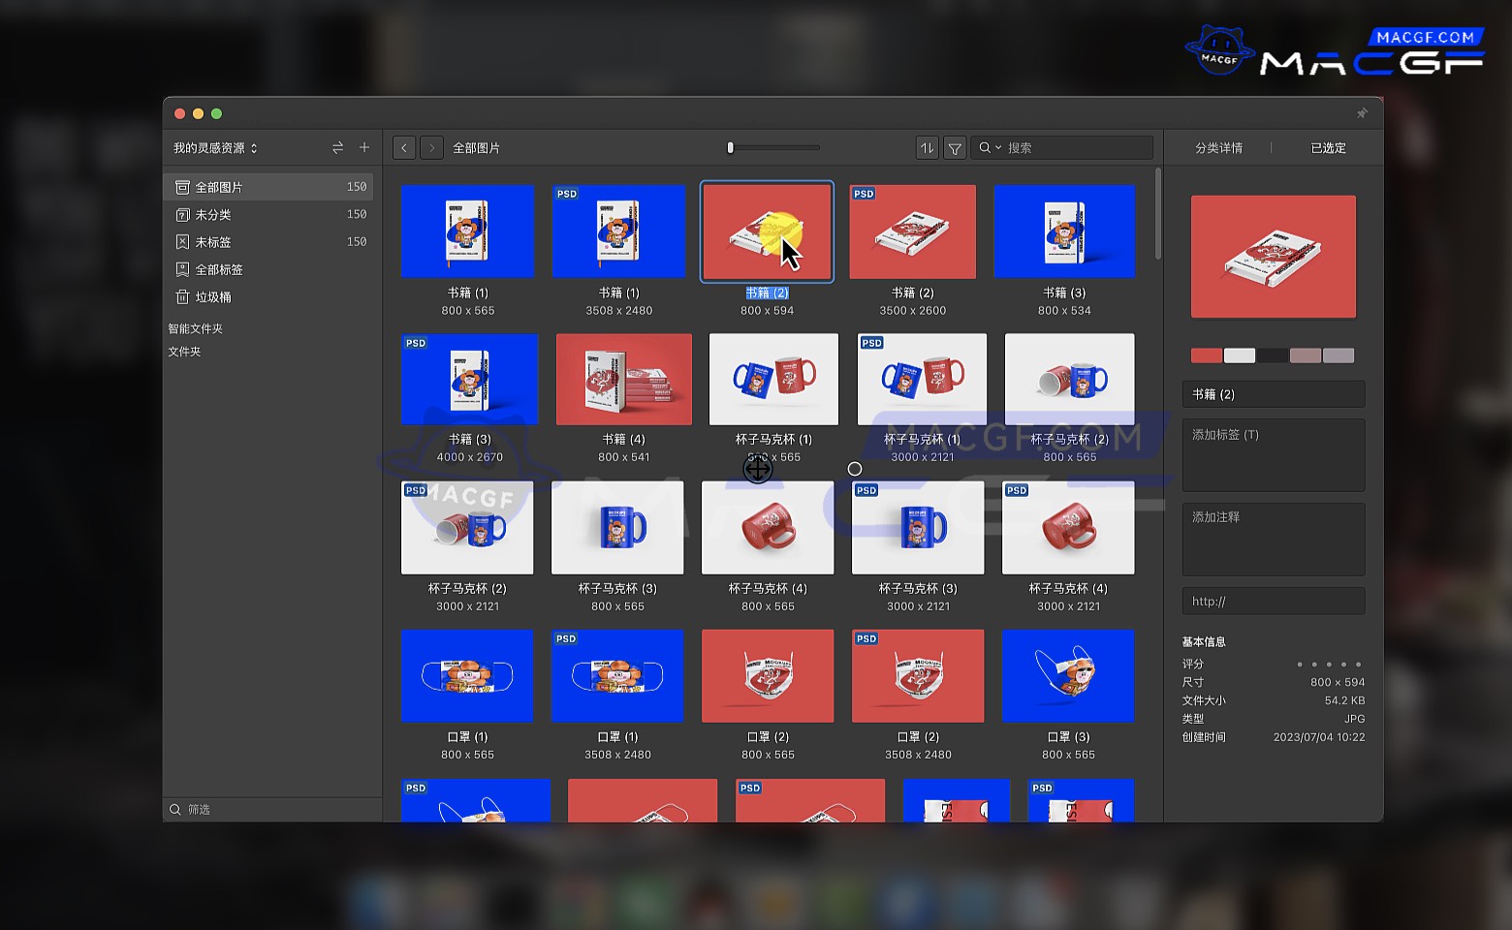
Task: Select the 未标签 sidebar item
Action: [x=213, y=242]
